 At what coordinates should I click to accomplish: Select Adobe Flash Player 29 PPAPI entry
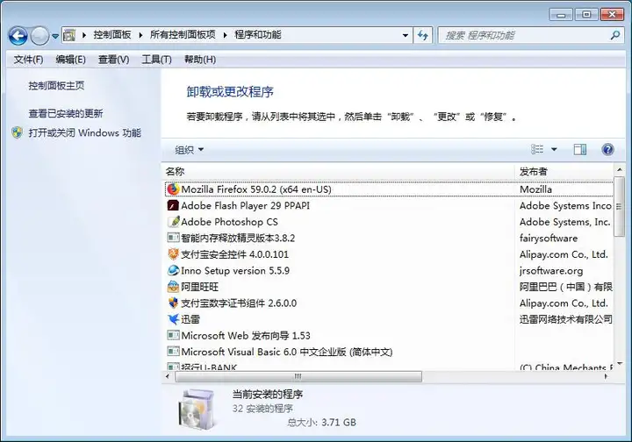click(x=246, y=206)
